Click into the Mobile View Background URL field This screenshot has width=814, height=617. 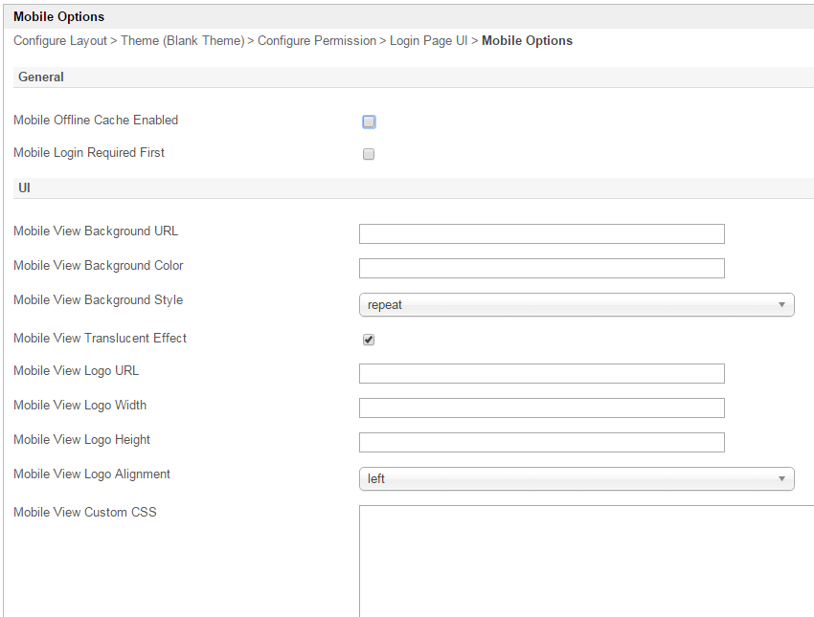point(541,234)
